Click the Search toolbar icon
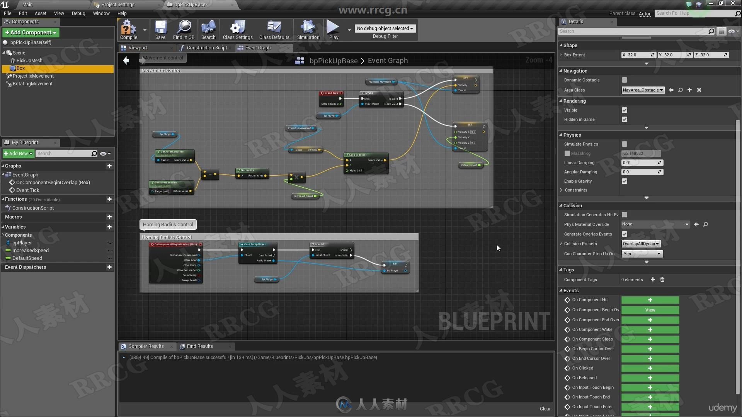This screenshot has width=742, height=417. pos(208,29)
